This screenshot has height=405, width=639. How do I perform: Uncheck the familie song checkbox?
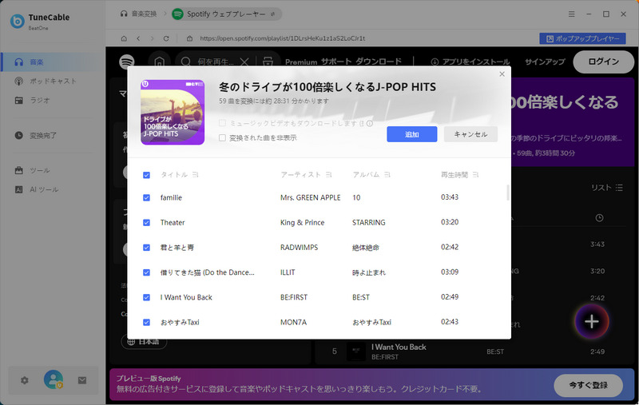pyautogui.click(x=146, y=197)
